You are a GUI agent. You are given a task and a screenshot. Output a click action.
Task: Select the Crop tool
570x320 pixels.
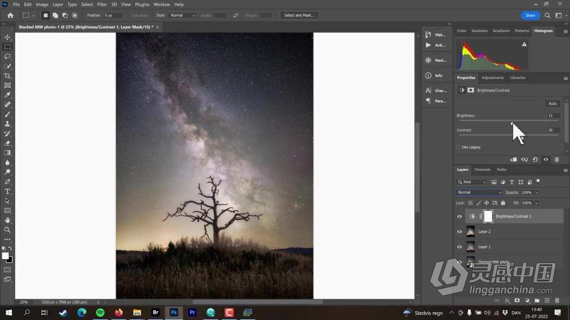pyautogui.click(x=7, y=76)
